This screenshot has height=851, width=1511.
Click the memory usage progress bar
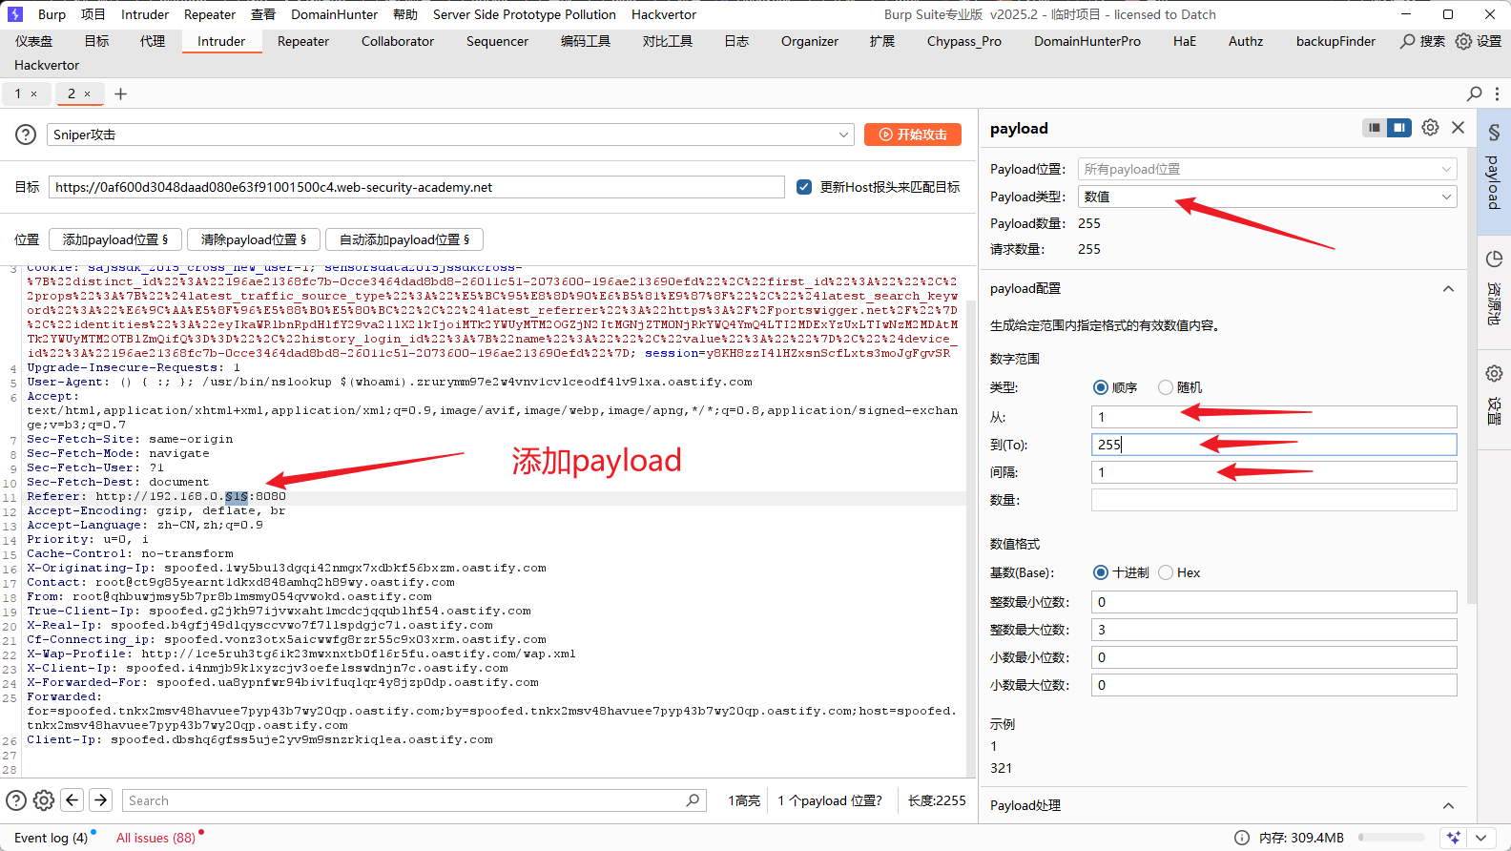coord(1391,838)
